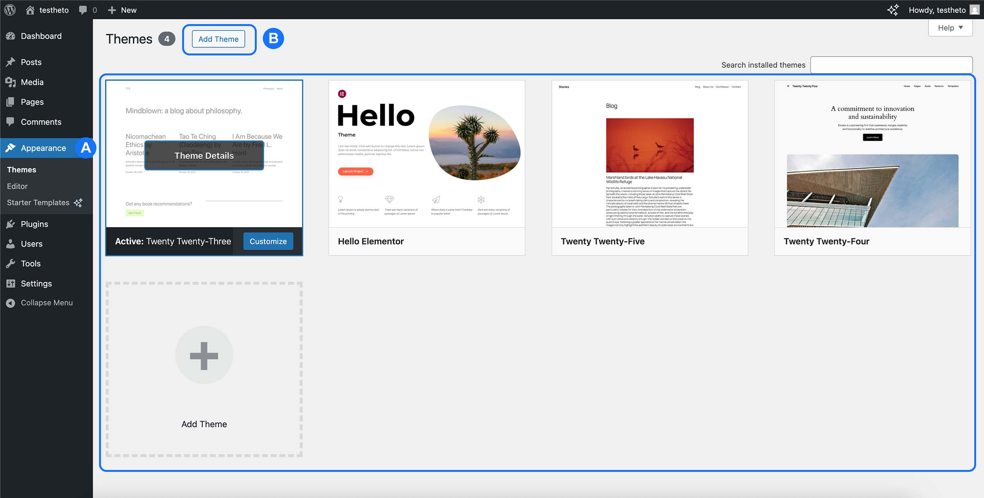Image resolution: width=984 pixels, height=498 pixels.
Task: Open the Editor submenu item
Action: (17, 186)
